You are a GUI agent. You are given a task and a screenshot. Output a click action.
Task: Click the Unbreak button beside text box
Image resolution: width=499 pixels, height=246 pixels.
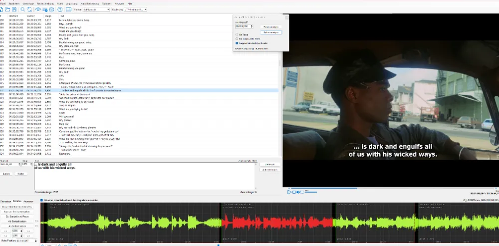click(270, 165)
